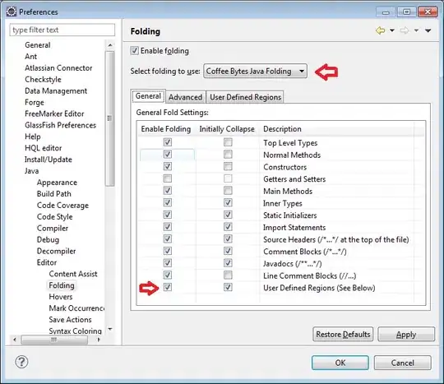
Task: Open the back history dropdown arrow
Action: point(392,30)
